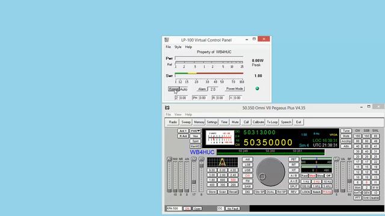Click the Time toolbar button
The width and height of the screenshot is (385, 216).
tap(224, 122)
